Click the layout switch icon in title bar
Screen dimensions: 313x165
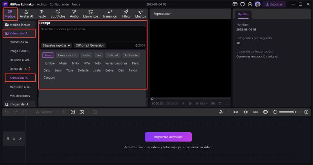click(235, 4)
